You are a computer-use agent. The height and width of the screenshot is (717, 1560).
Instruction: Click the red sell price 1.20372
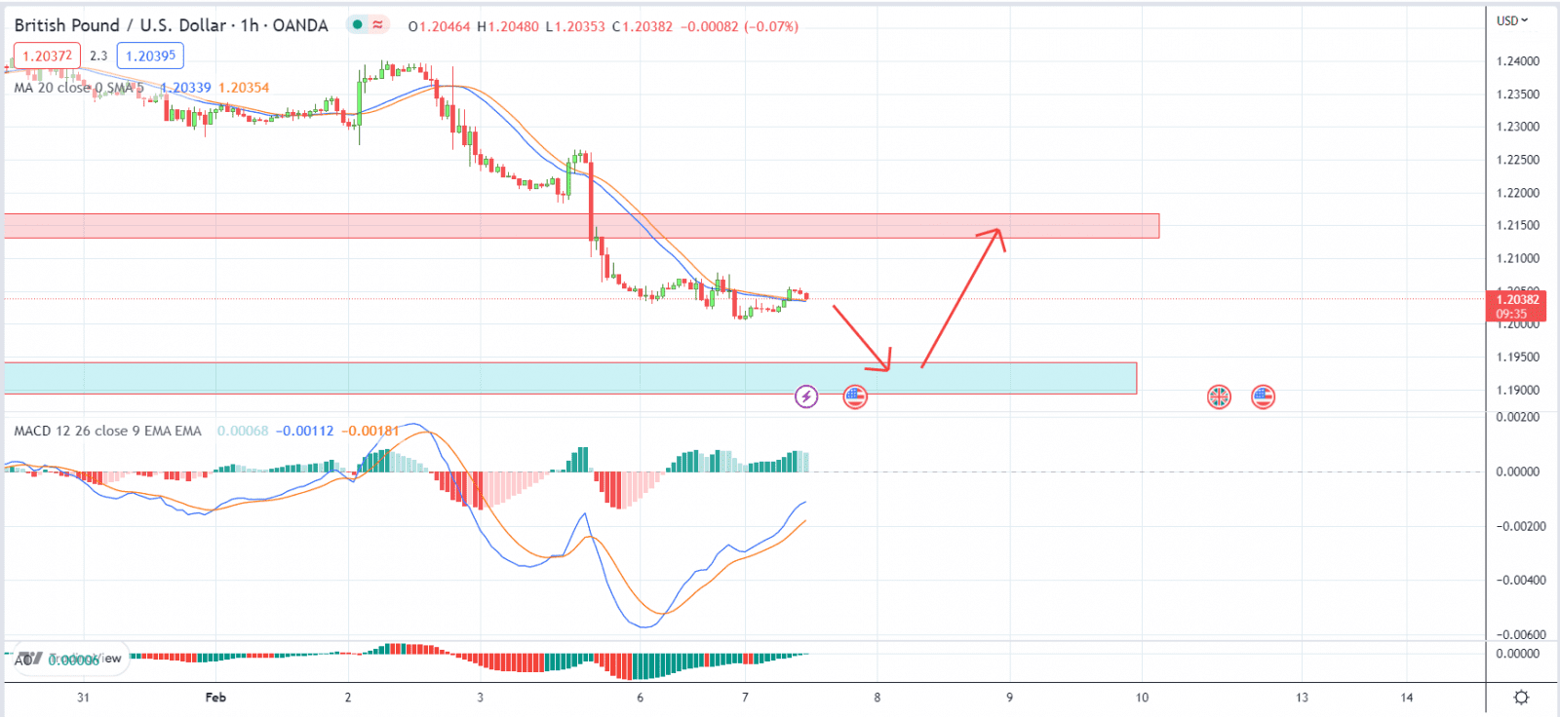coord(48,57)
